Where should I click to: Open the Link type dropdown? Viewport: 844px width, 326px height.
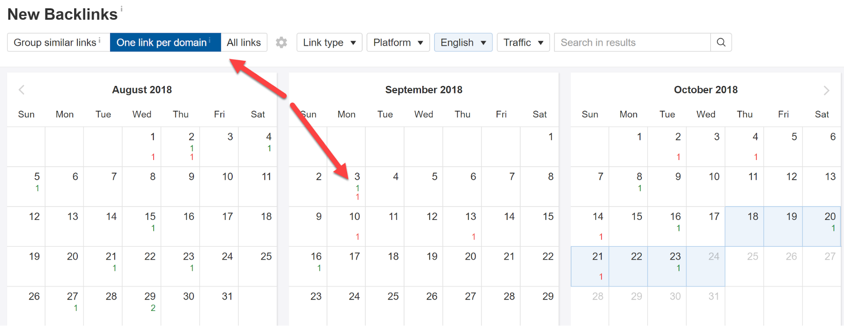click(x=329, y=43)
